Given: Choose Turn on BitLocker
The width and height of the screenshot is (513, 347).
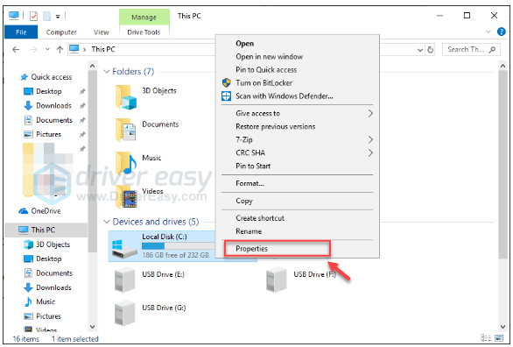Looking at the screenshot, I should pyautogui.click(x=264, y=83).
